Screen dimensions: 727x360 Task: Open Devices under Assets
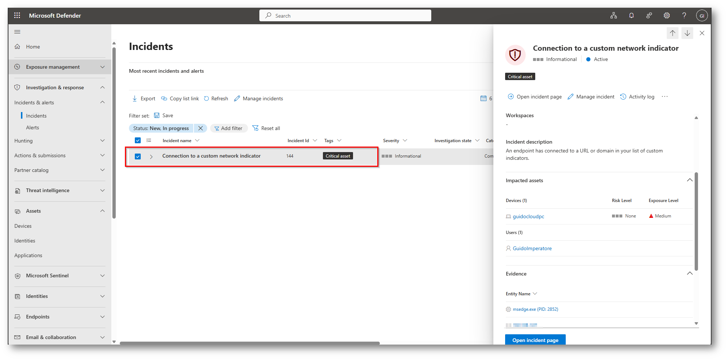pyautogui.click(x=23, y=226)
